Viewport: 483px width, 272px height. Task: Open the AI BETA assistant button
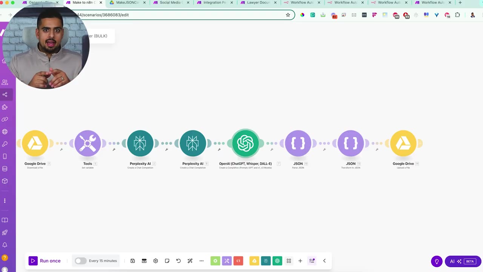[x=463, y=261]
